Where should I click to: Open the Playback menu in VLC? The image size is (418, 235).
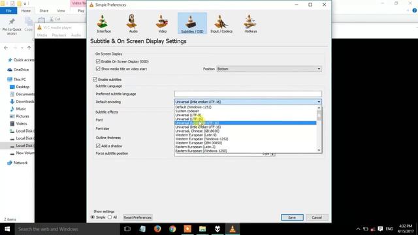pyautogui.click(x=59, y=35)
